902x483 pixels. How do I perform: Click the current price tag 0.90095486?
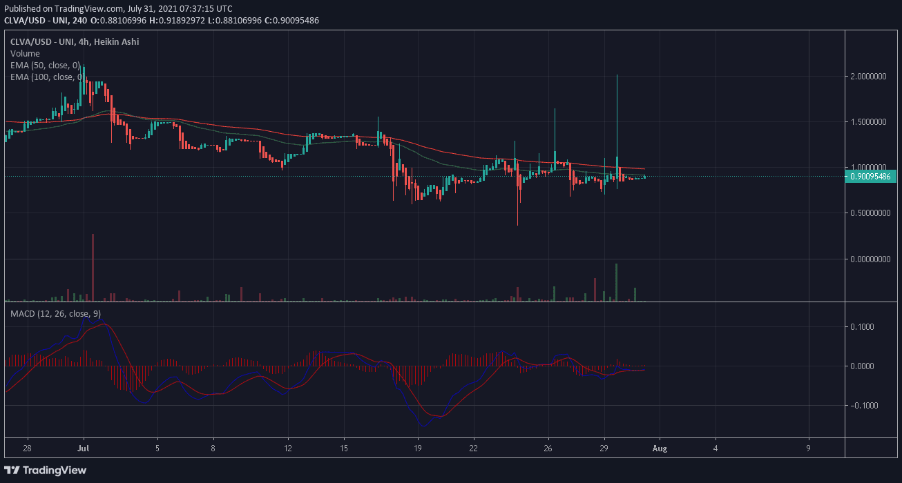tap(869, 176)
